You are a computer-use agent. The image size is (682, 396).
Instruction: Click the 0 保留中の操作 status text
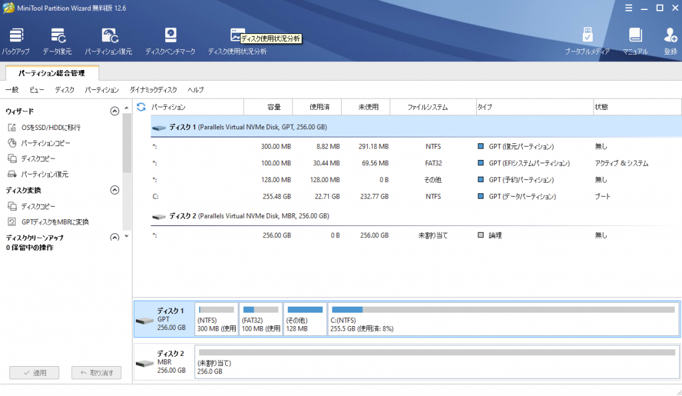(29, 247)
